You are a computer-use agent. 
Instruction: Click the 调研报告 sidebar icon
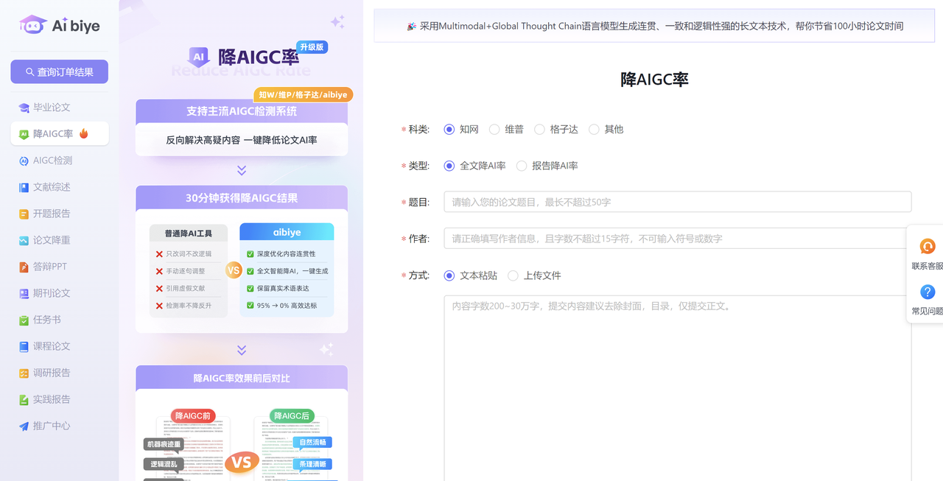[x=24, y=373]
